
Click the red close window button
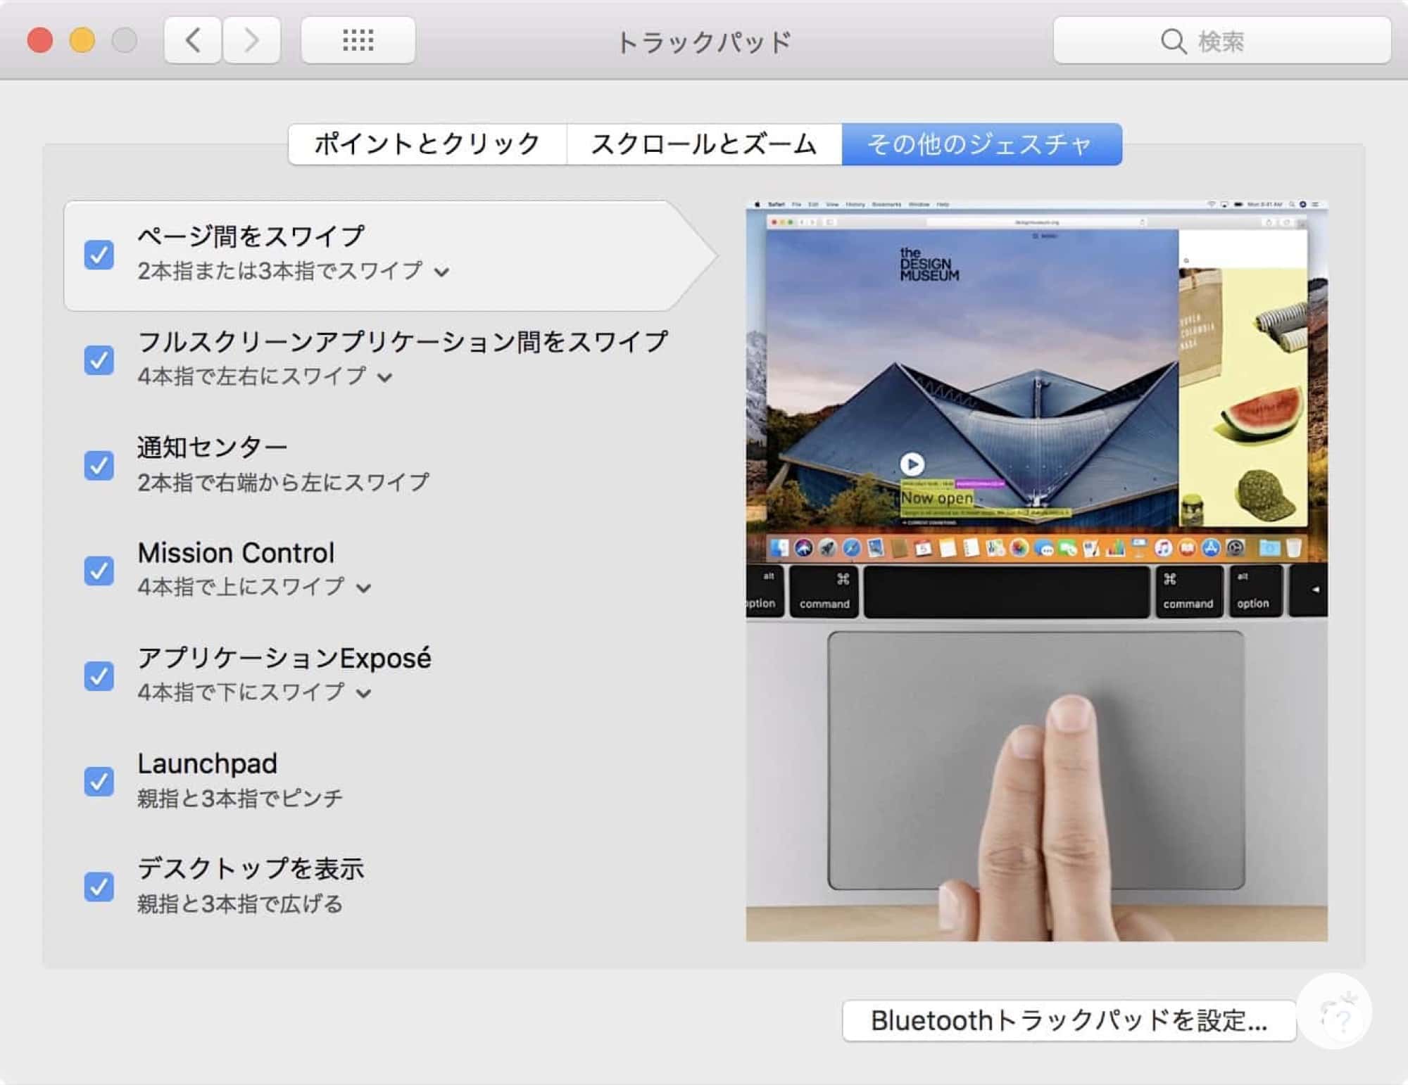coord(40,40)
